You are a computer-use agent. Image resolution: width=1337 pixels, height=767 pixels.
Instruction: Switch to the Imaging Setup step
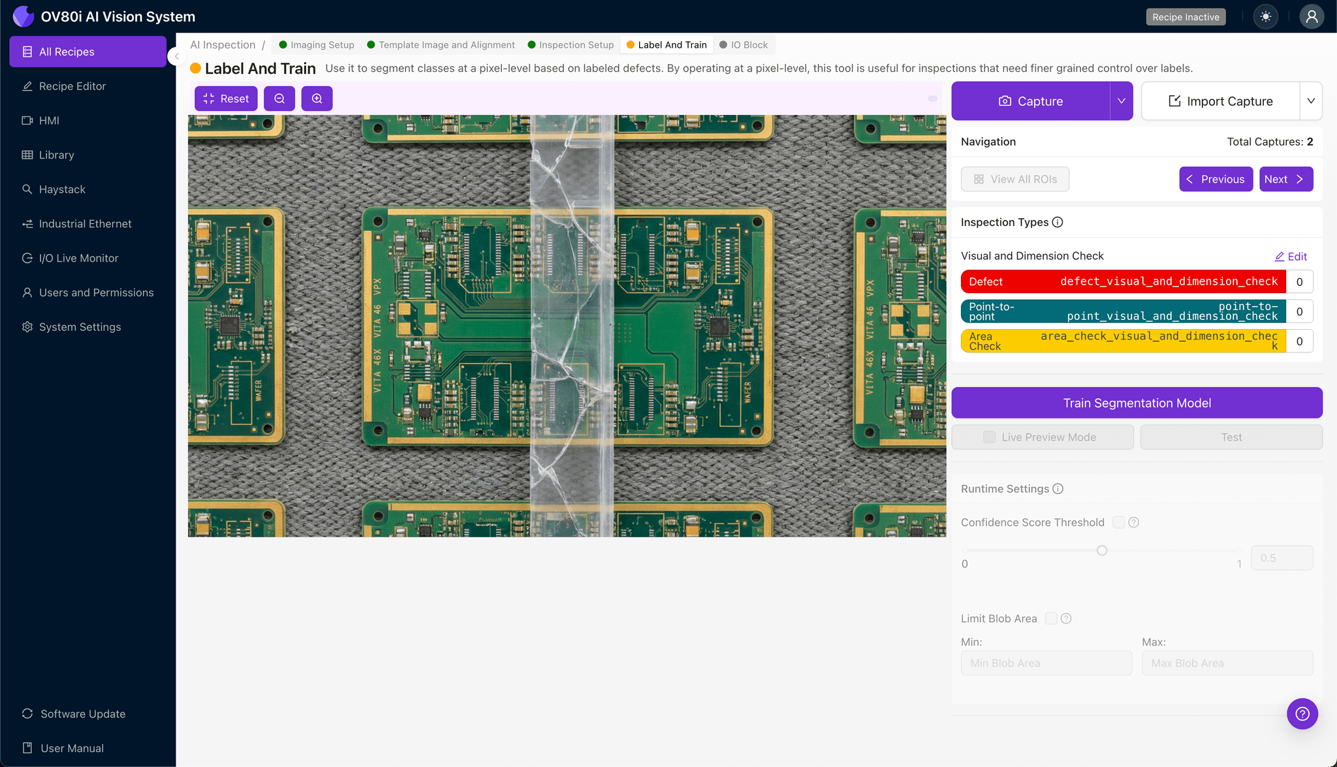(322, 44)
